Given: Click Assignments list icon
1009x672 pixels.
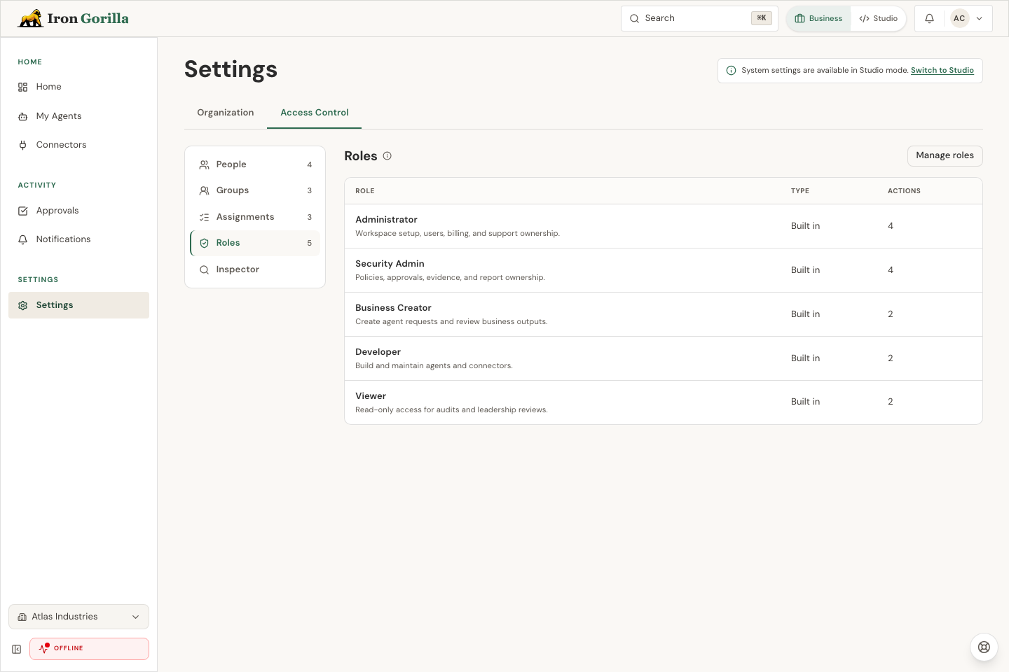Looking at the screenshot, I should [204, 217].
